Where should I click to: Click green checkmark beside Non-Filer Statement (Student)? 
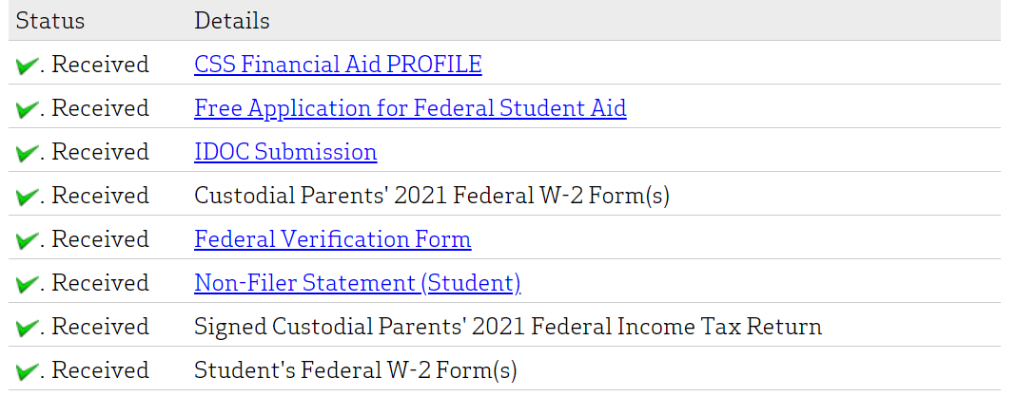click(x=28, y=284)
